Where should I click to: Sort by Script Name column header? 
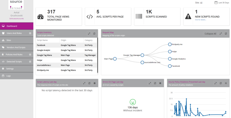42,40
